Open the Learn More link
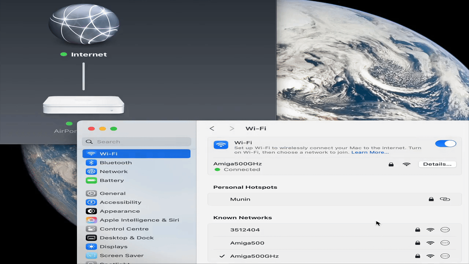 370,152
